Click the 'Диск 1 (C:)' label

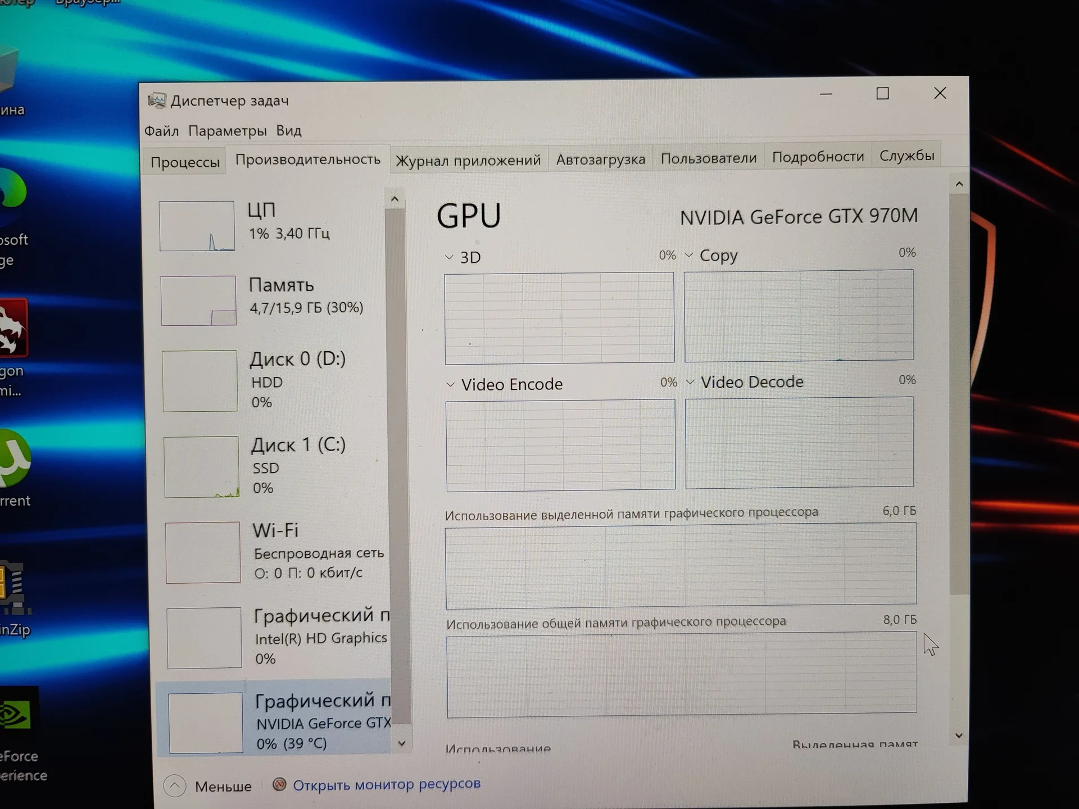pyautogui.click(x=298, y=445)
